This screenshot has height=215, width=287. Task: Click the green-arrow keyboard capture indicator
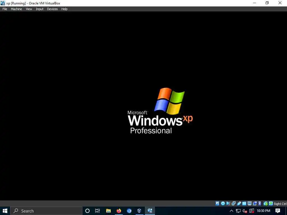(x=271, y=203)
